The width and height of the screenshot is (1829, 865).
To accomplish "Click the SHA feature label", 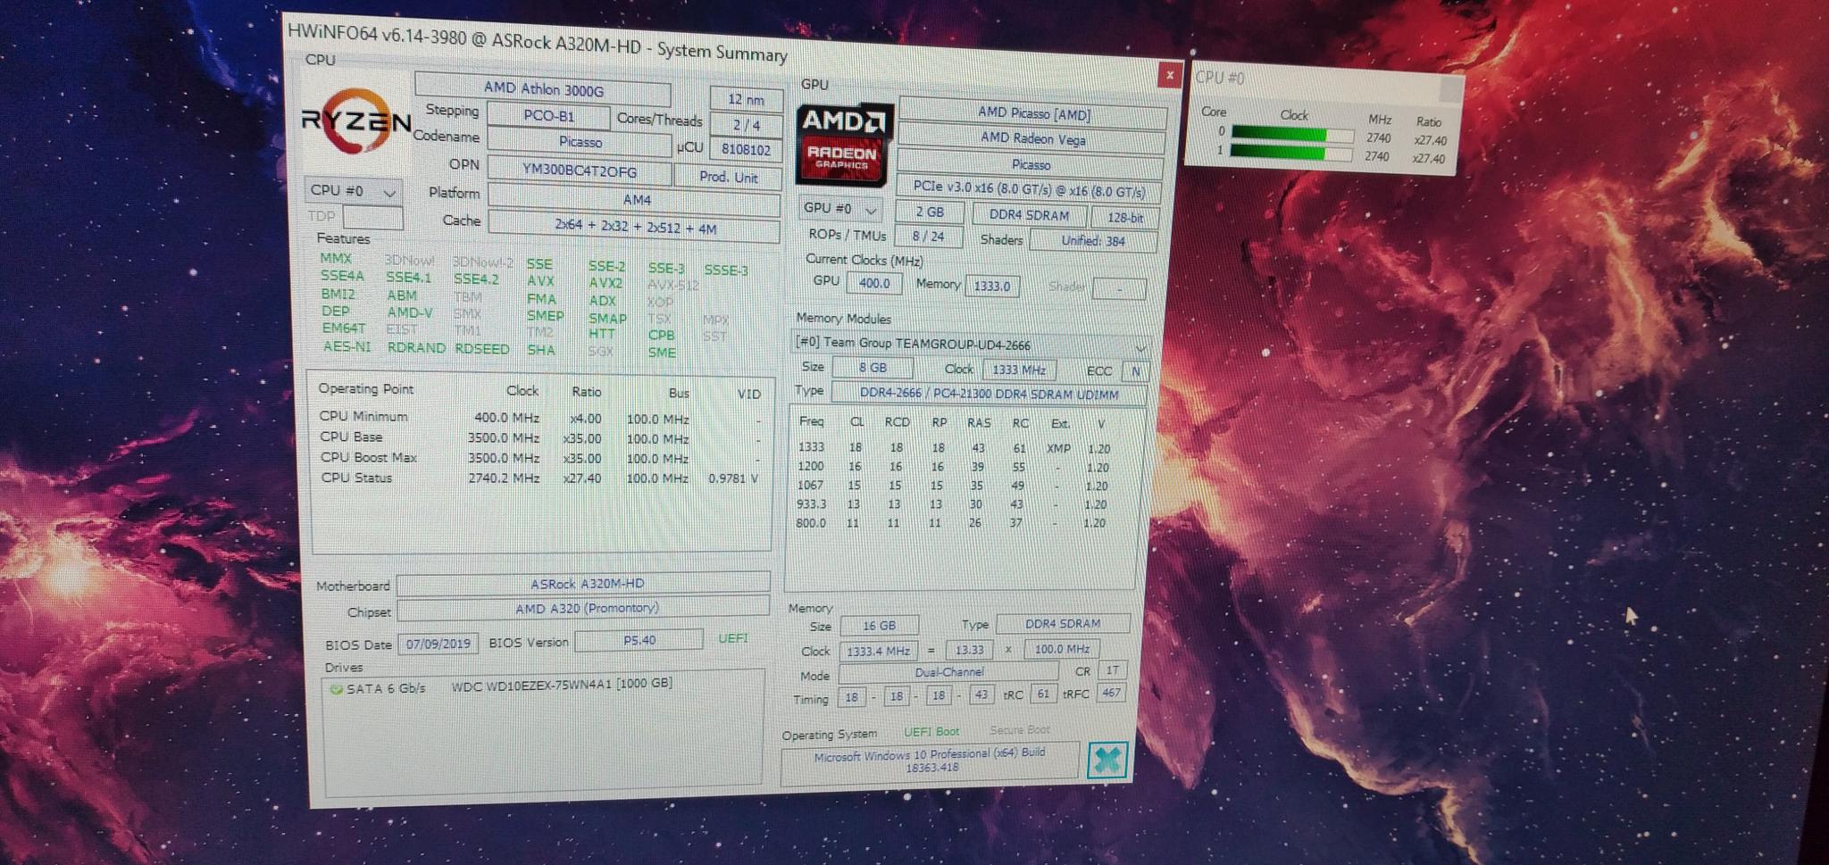I will click(x=540, y=350).
